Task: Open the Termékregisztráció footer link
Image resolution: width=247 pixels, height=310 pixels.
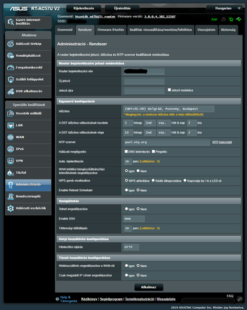Action: click(140, 299)
